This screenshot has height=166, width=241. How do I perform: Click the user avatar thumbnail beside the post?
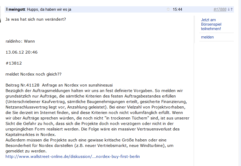tap(1, 15)
